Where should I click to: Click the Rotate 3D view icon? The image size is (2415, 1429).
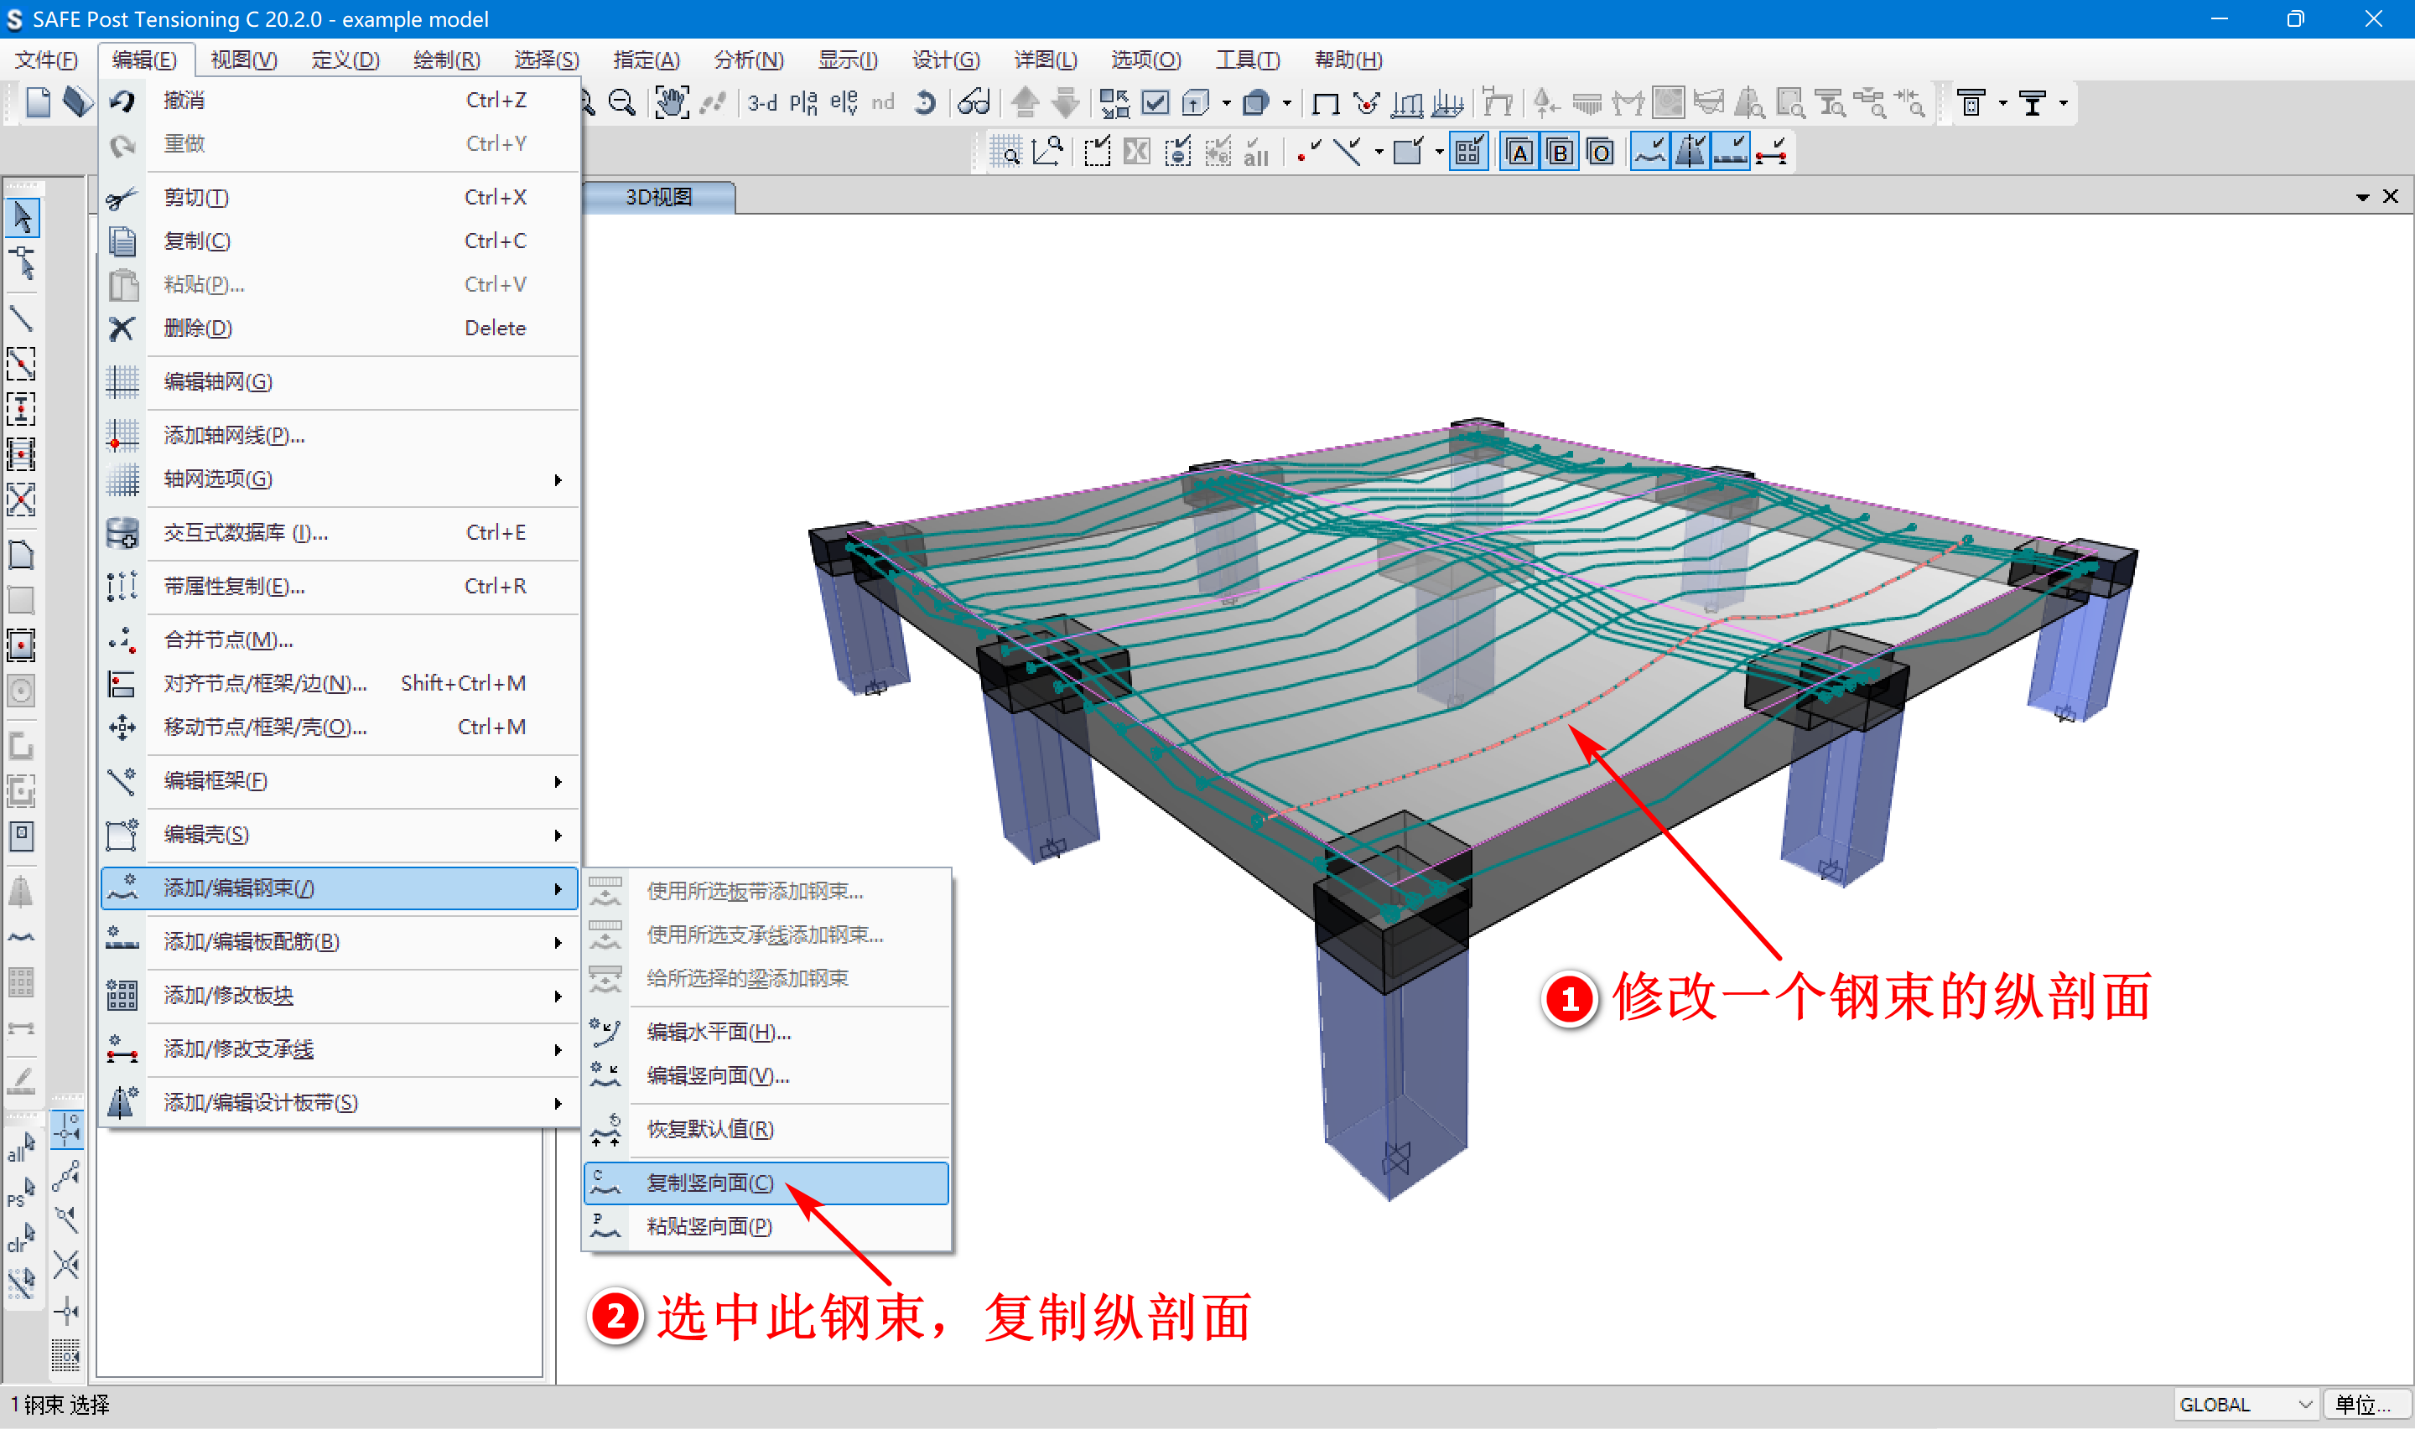click(924, 102)
